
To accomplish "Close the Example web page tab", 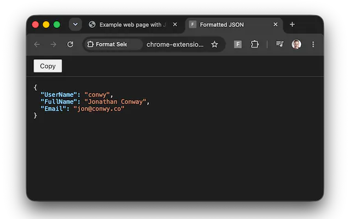I will 175,24.
